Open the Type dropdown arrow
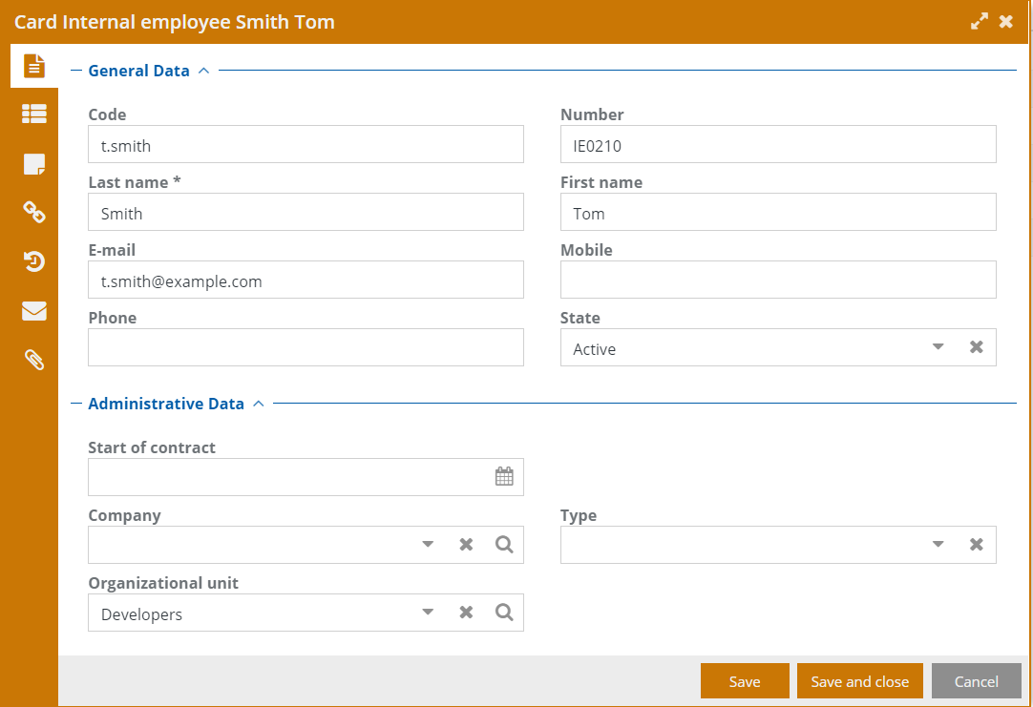The image size is (1033, 707). pos(938,545)
